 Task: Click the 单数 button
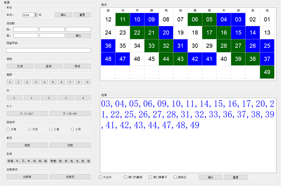point(27,145)
